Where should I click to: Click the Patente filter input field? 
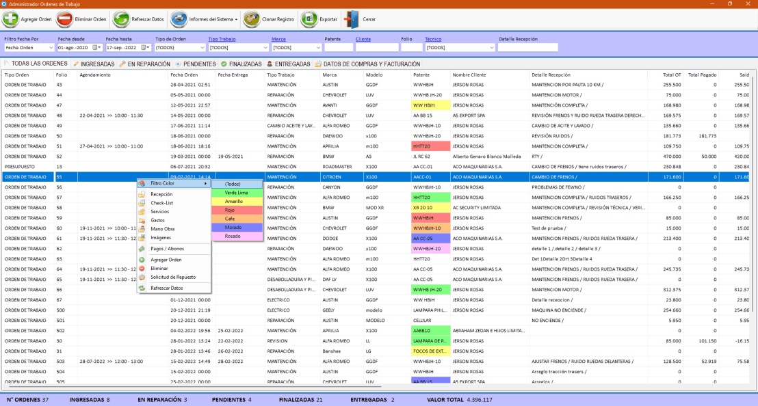[x=338, y=48]
